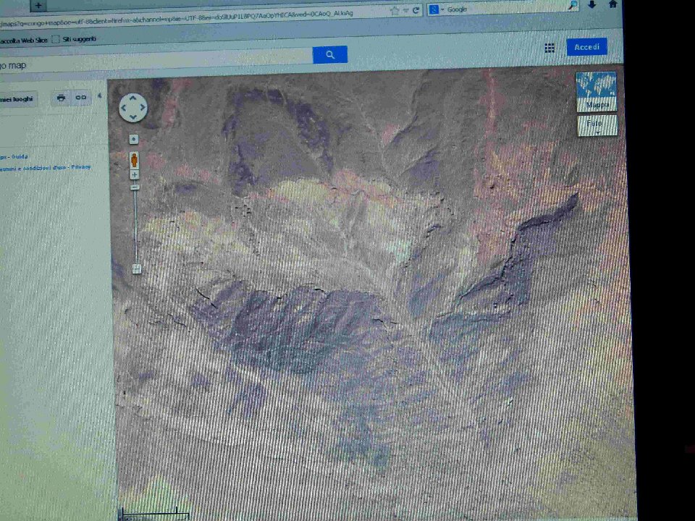This screenshot has height=521, width=695.
Task: Click the my-location dot button
Action: 133,139
